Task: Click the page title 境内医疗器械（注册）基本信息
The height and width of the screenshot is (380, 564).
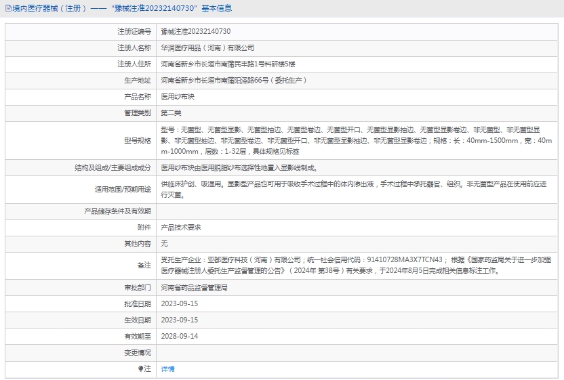Action: point(122,9)
